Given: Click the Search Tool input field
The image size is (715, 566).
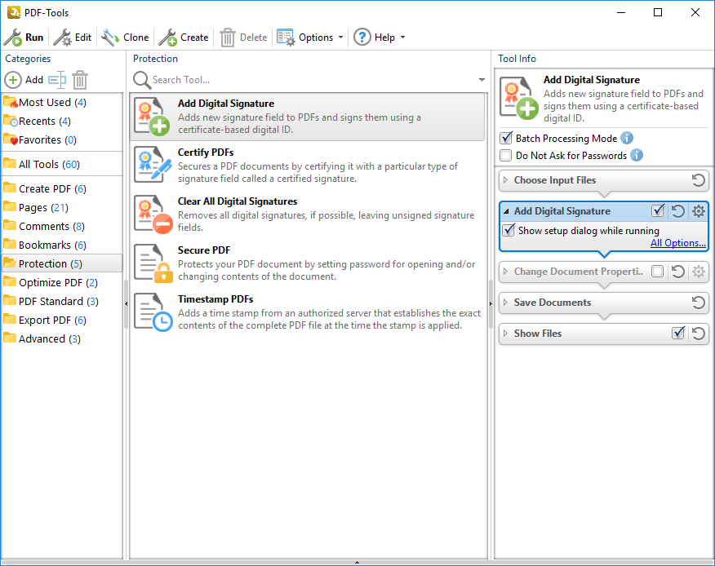Looking at the screenshot, I should click(x=310, y=80).
